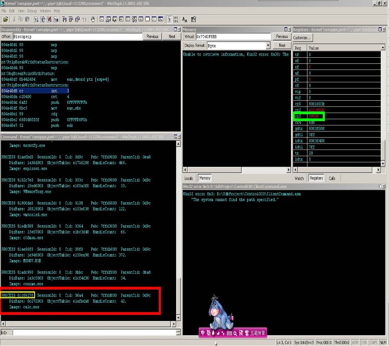
Task: Click the Copy toolbar icon
Action: coord(21,20)
